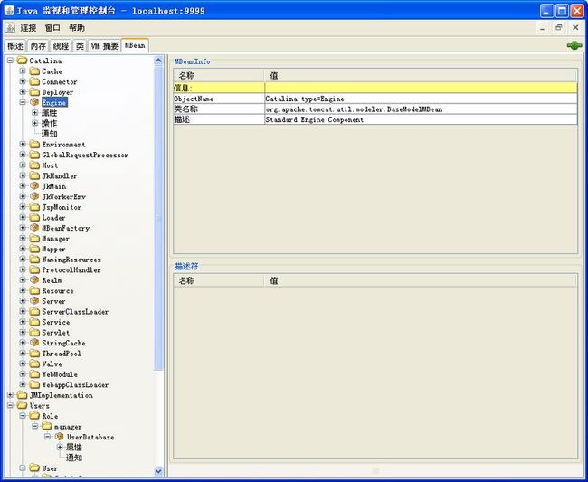Click the JkWorkerEnv MBean icon
The width and height of the screenshot is (588, 482).
(34, 196)
